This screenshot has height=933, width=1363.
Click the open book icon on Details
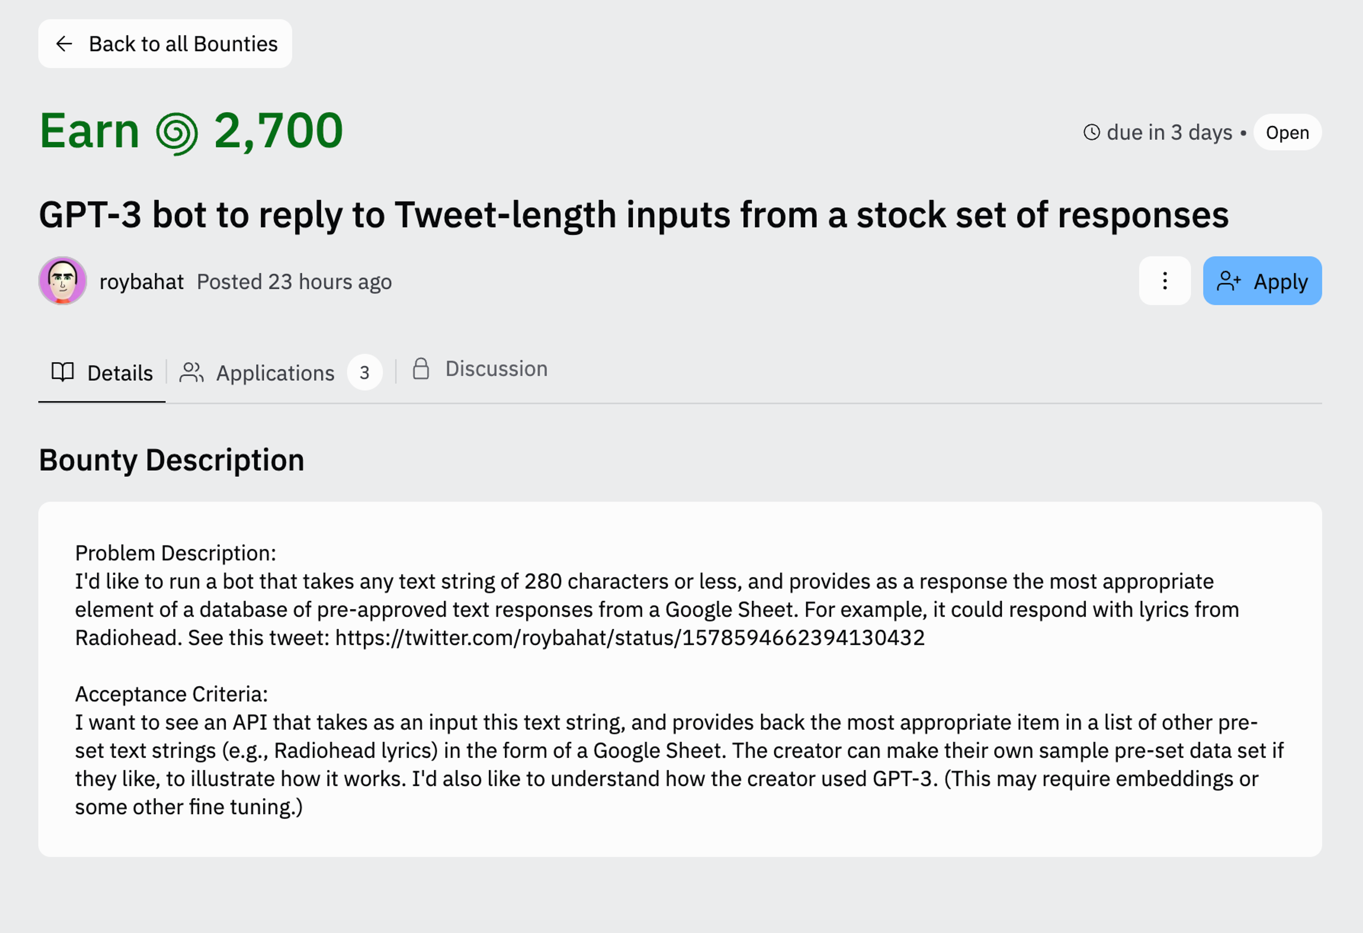pos(63,372)
